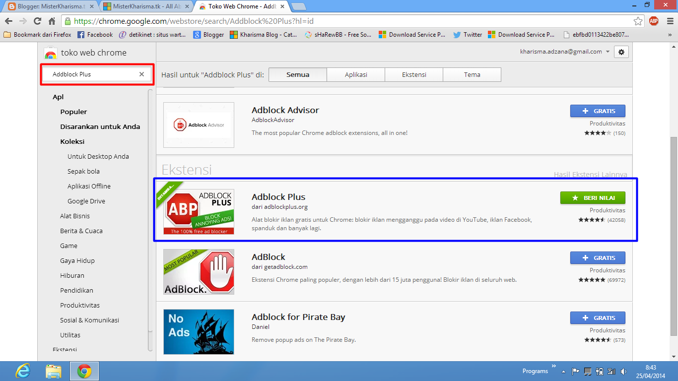Clear the Addblock Plus search box
The width and height of the screenshot is (678, 381).
(141, 74)
